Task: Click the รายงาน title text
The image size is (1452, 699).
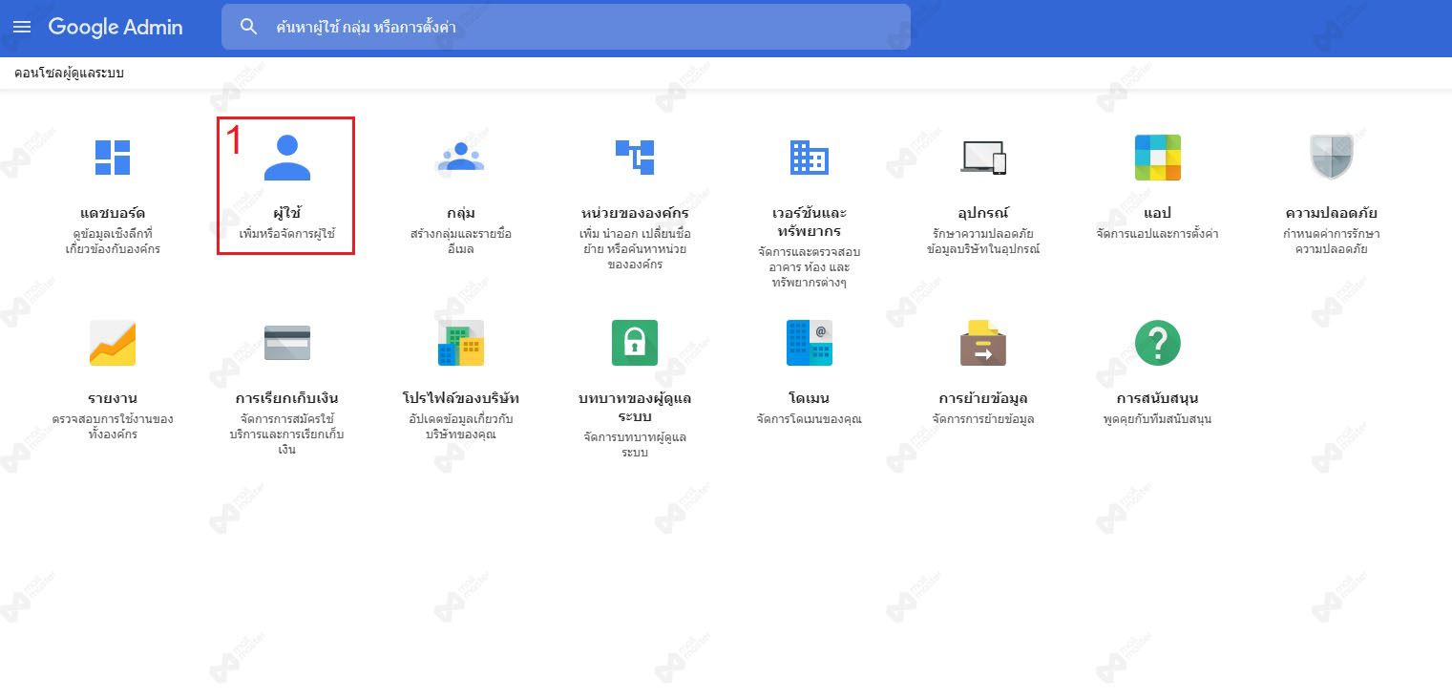Action: (113, 398)
